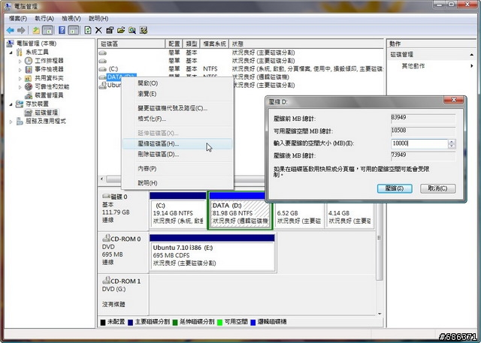Select 可靠性和效能 in the tree
Image resolution: width=481 pixels, height=343 pixels.
52,86
